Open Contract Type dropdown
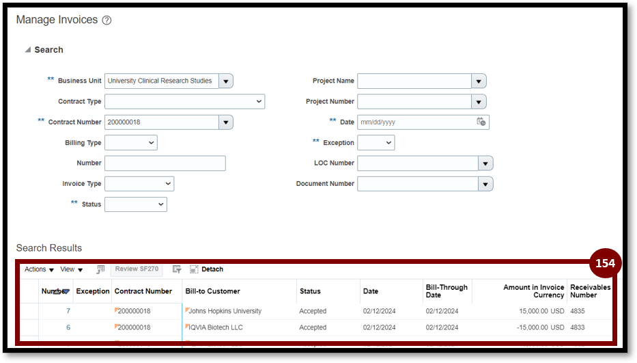The width and height of the screenshot is (637, 363). point(185,101)
